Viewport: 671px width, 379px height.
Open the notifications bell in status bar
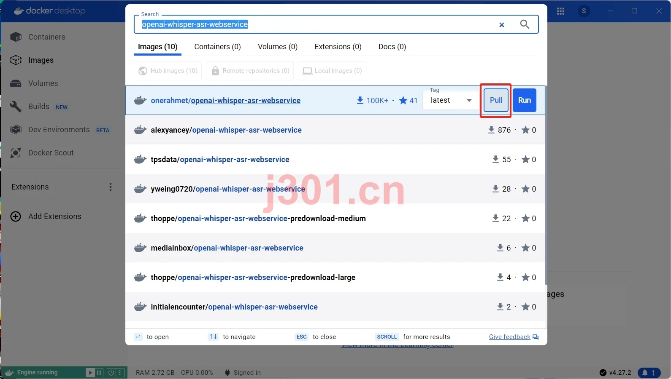point(649,373)
